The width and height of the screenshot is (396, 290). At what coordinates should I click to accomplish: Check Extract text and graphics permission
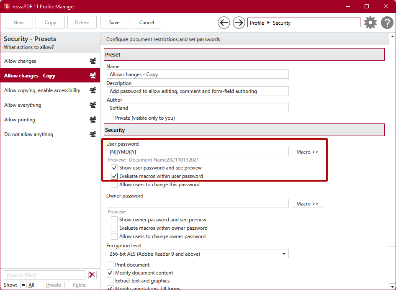point(110,281)
